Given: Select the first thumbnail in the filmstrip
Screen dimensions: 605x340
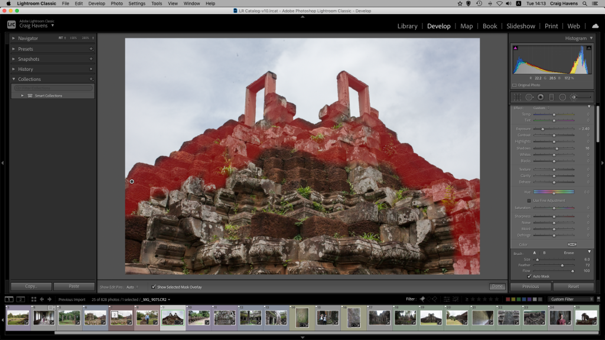Looking at the screenshot, I should [x=18, y=318].
